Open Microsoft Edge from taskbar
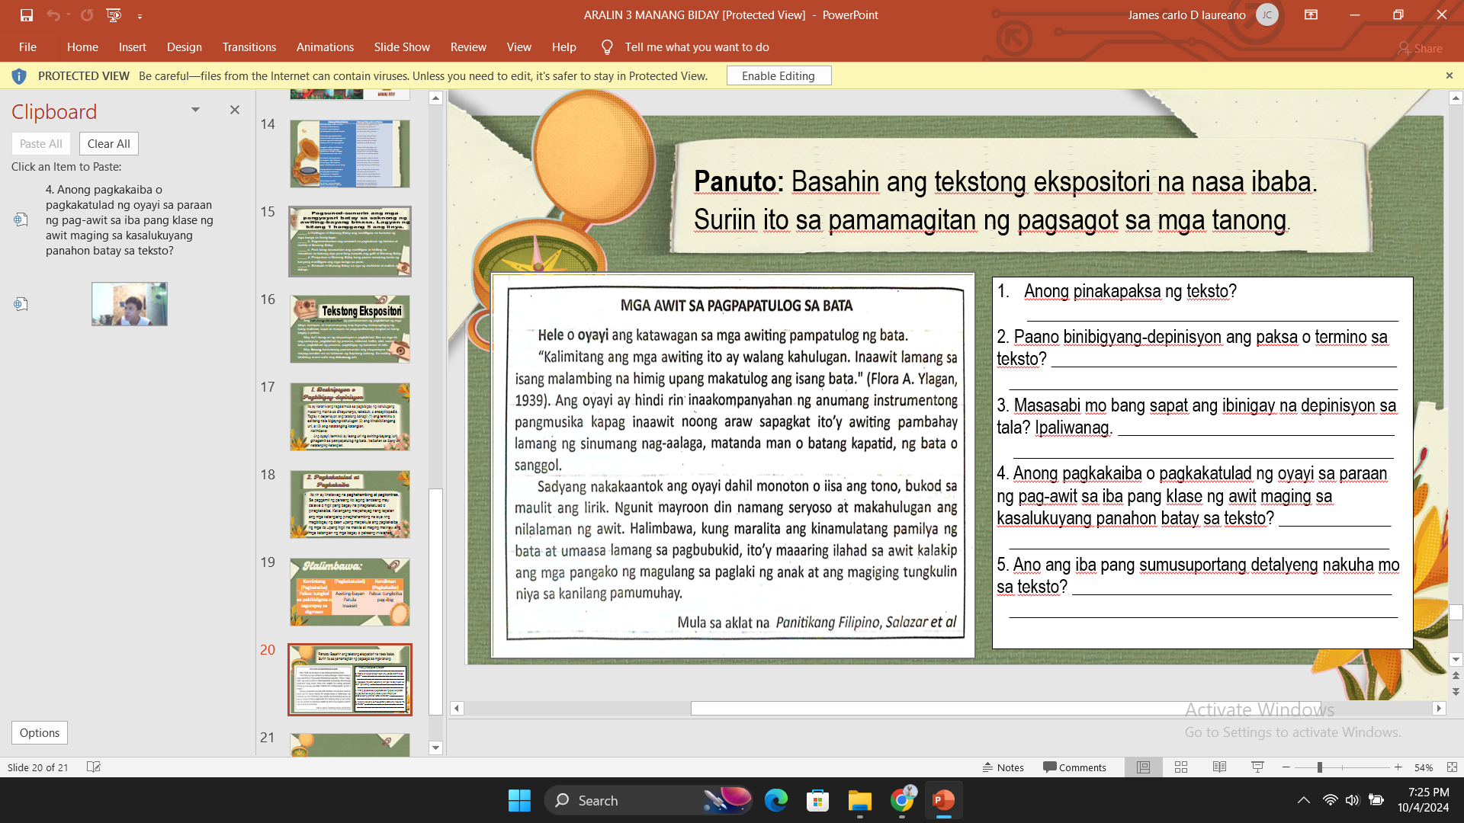 coord(776,800)
